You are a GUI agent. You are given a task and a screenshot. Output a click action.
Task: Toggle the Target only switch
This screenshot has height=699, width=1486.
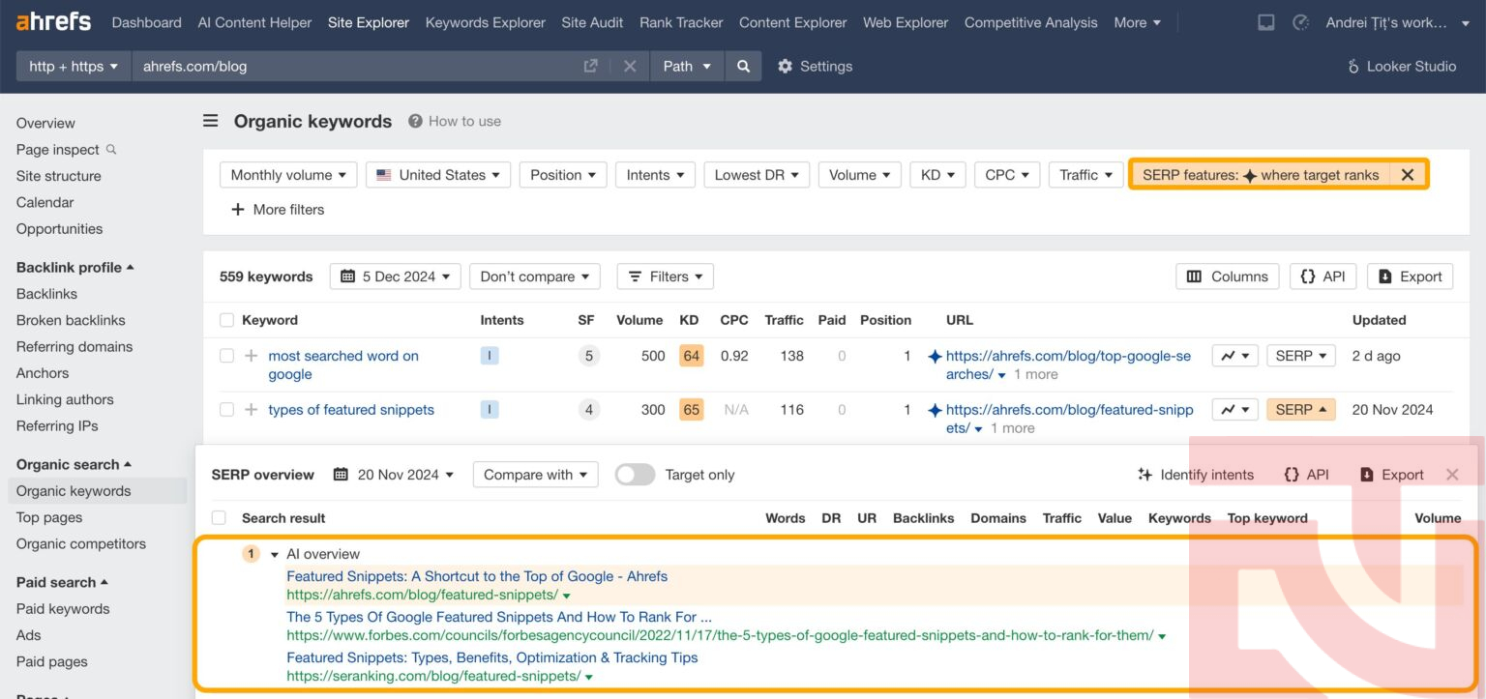tap(635, 475)
